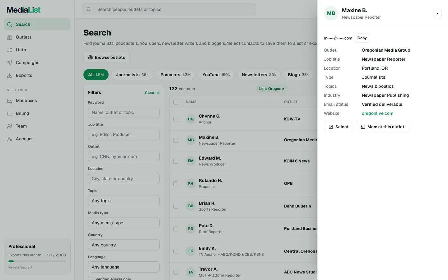Toggle the select-all checkbox in the table header
This screenshot has height=280, width=448.
[176, 102]
